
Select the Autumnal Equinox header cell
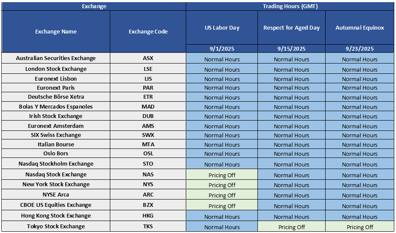tap(360, 27)
